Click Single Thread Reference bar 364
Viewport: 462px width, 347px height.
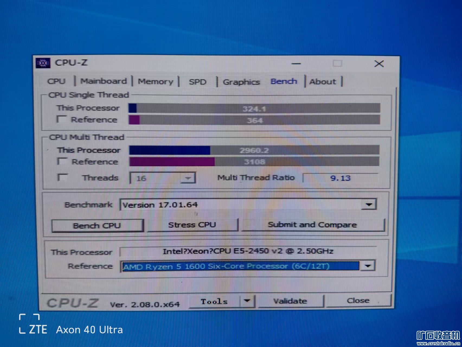[254, 120]
